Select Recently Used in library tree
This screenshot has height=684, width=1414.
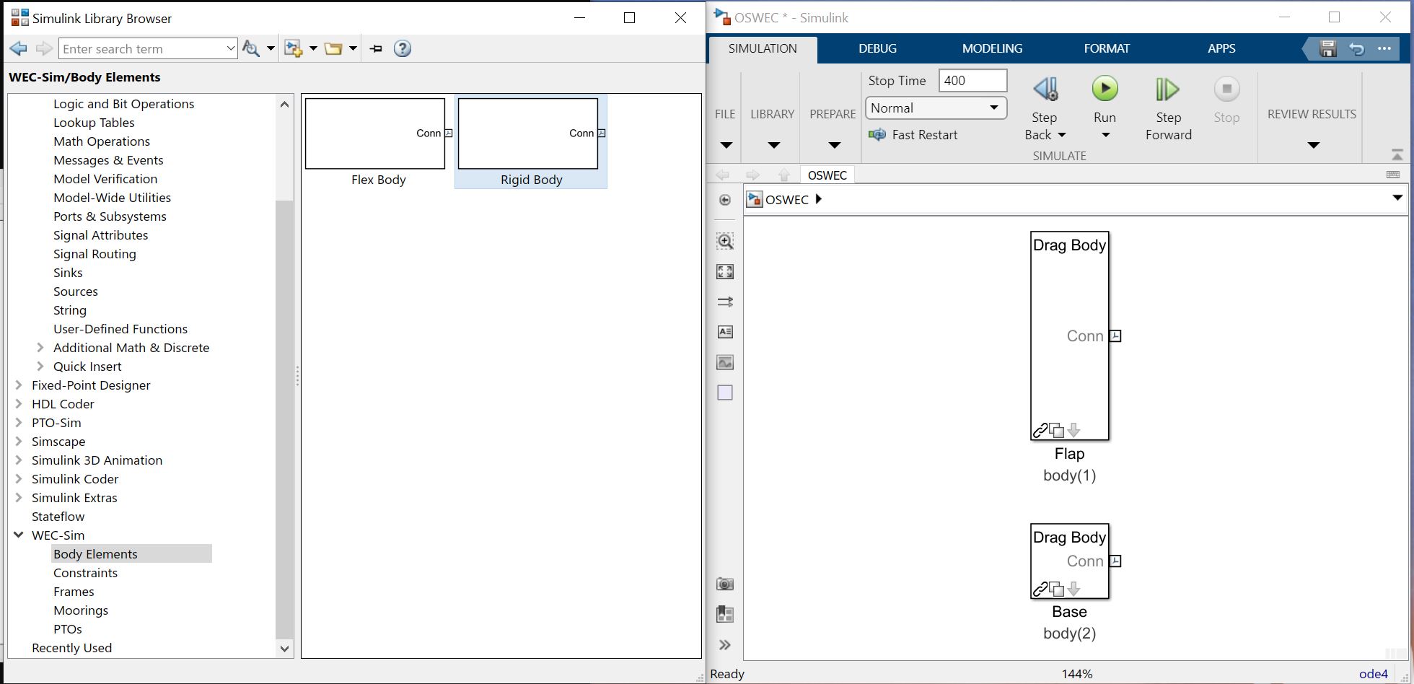click(x=72, y=648)
